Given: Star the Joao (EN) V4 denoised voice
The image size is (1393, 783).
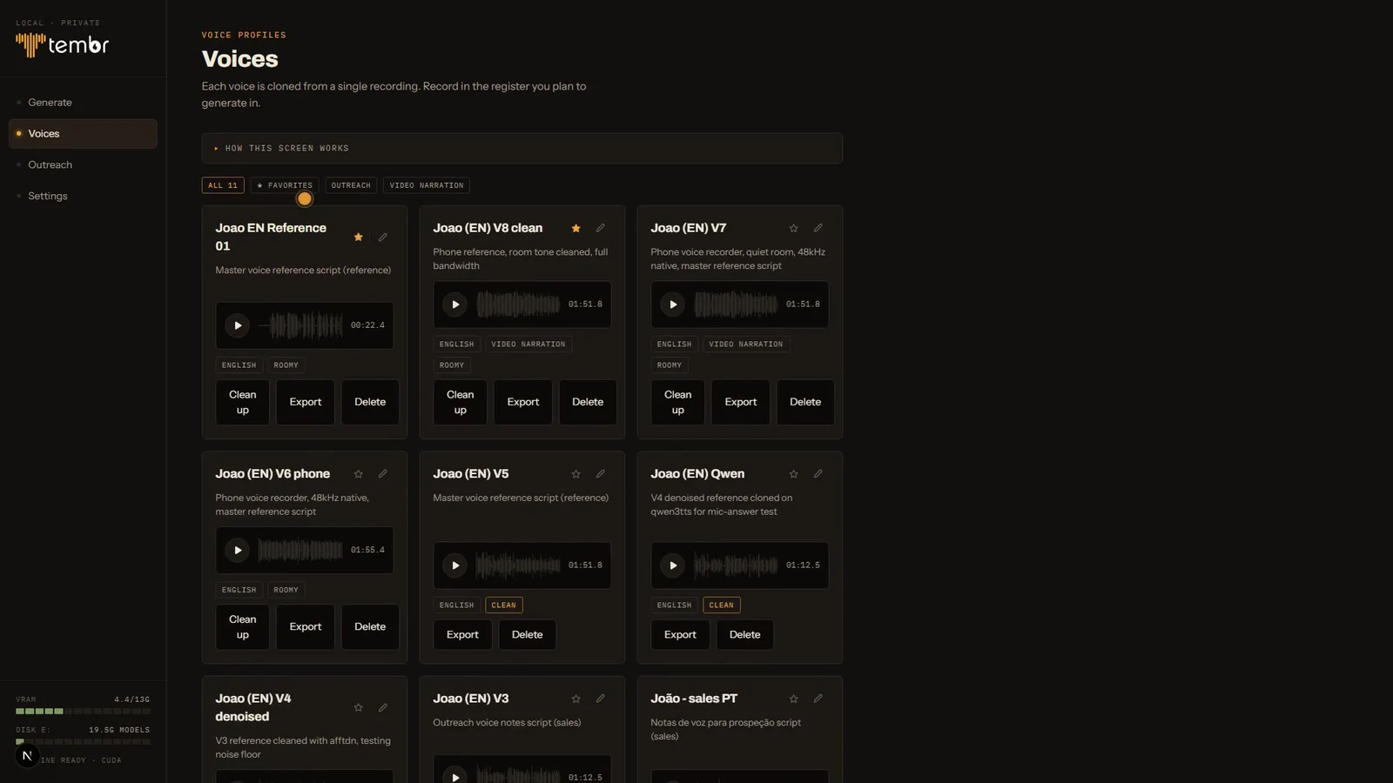Looking at the screenshot, I should [358, 708].
